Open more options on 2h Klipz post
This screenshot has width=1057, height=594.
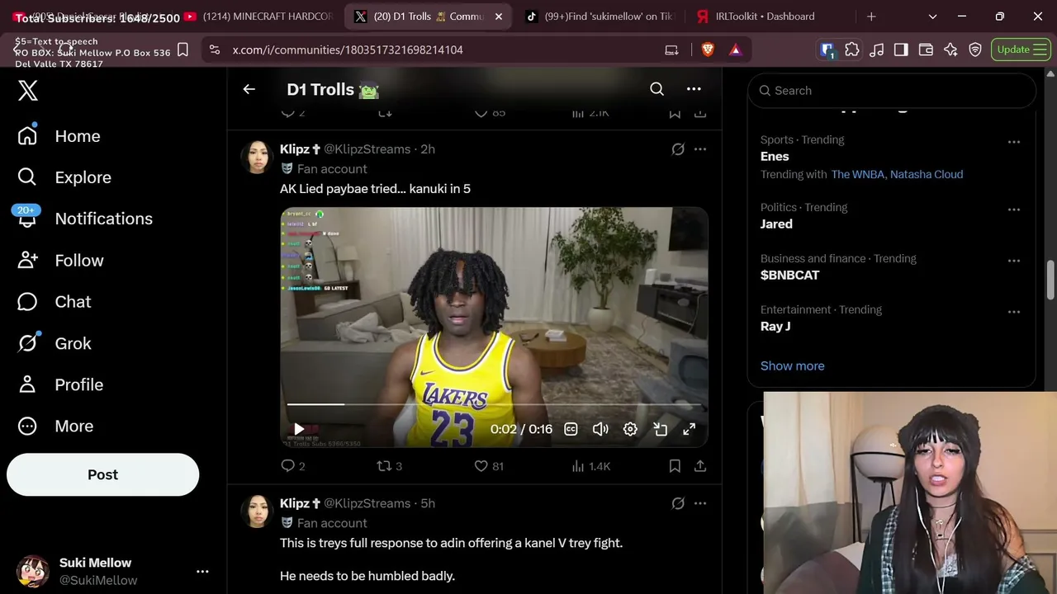pyautogui.click(x=700, y=149)
